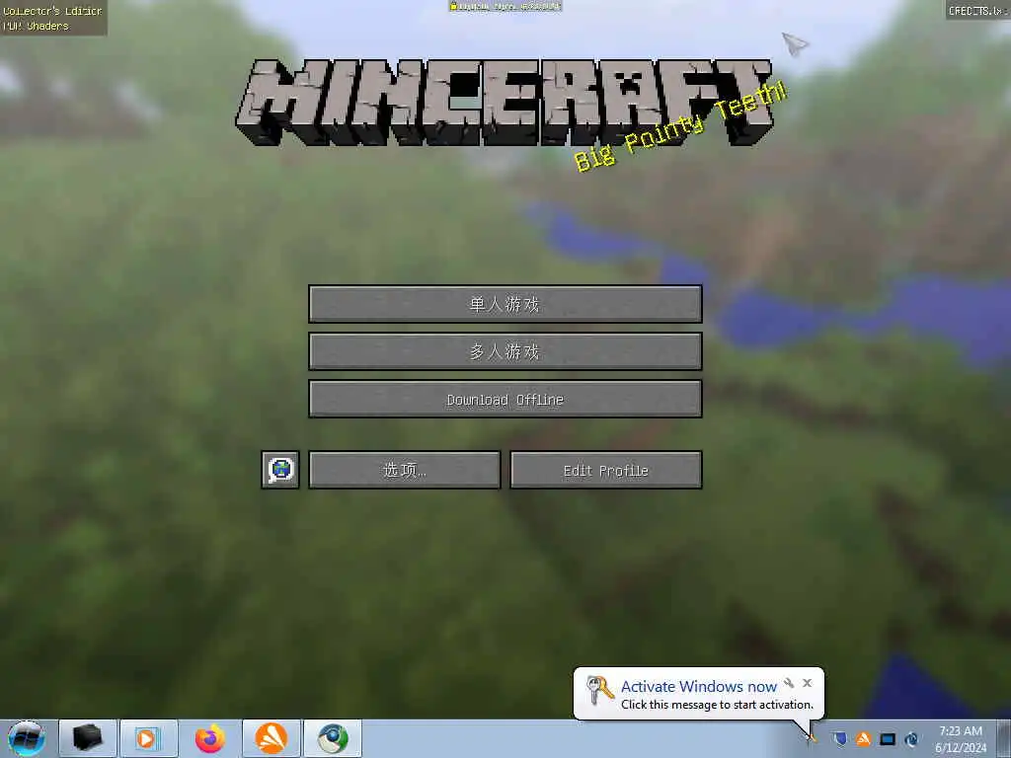Click the activation keys icon in balloon
1011x758 pixels.
[x=599, y=691]
